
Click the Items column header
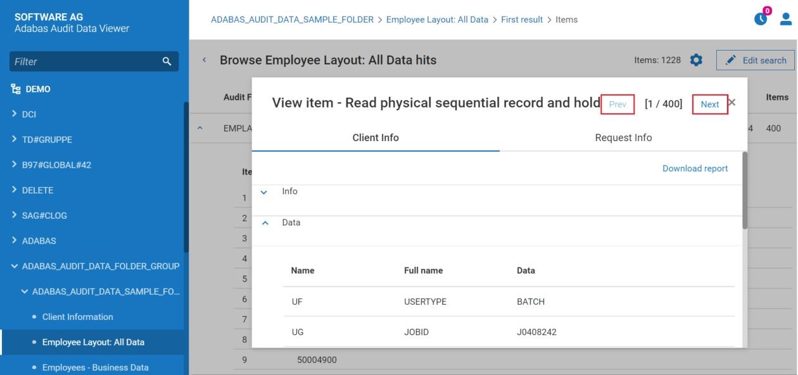(777, 97)
